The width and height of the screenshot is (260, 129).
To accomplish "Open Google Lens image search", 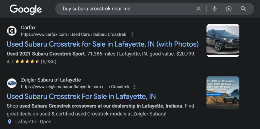I will pyautogui.click(x=229, y=9).
